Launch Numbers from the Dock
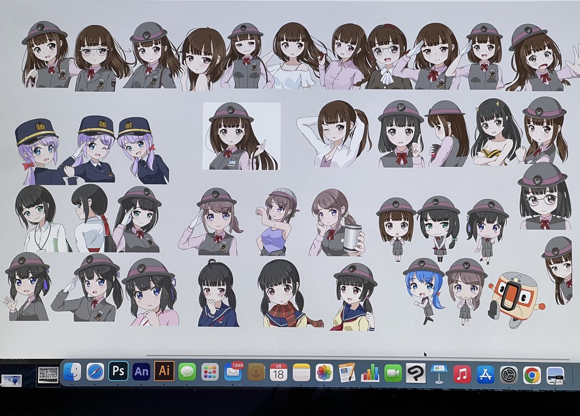Image resolution: width=580 pixels, height=416 pixels. point(370,372)
